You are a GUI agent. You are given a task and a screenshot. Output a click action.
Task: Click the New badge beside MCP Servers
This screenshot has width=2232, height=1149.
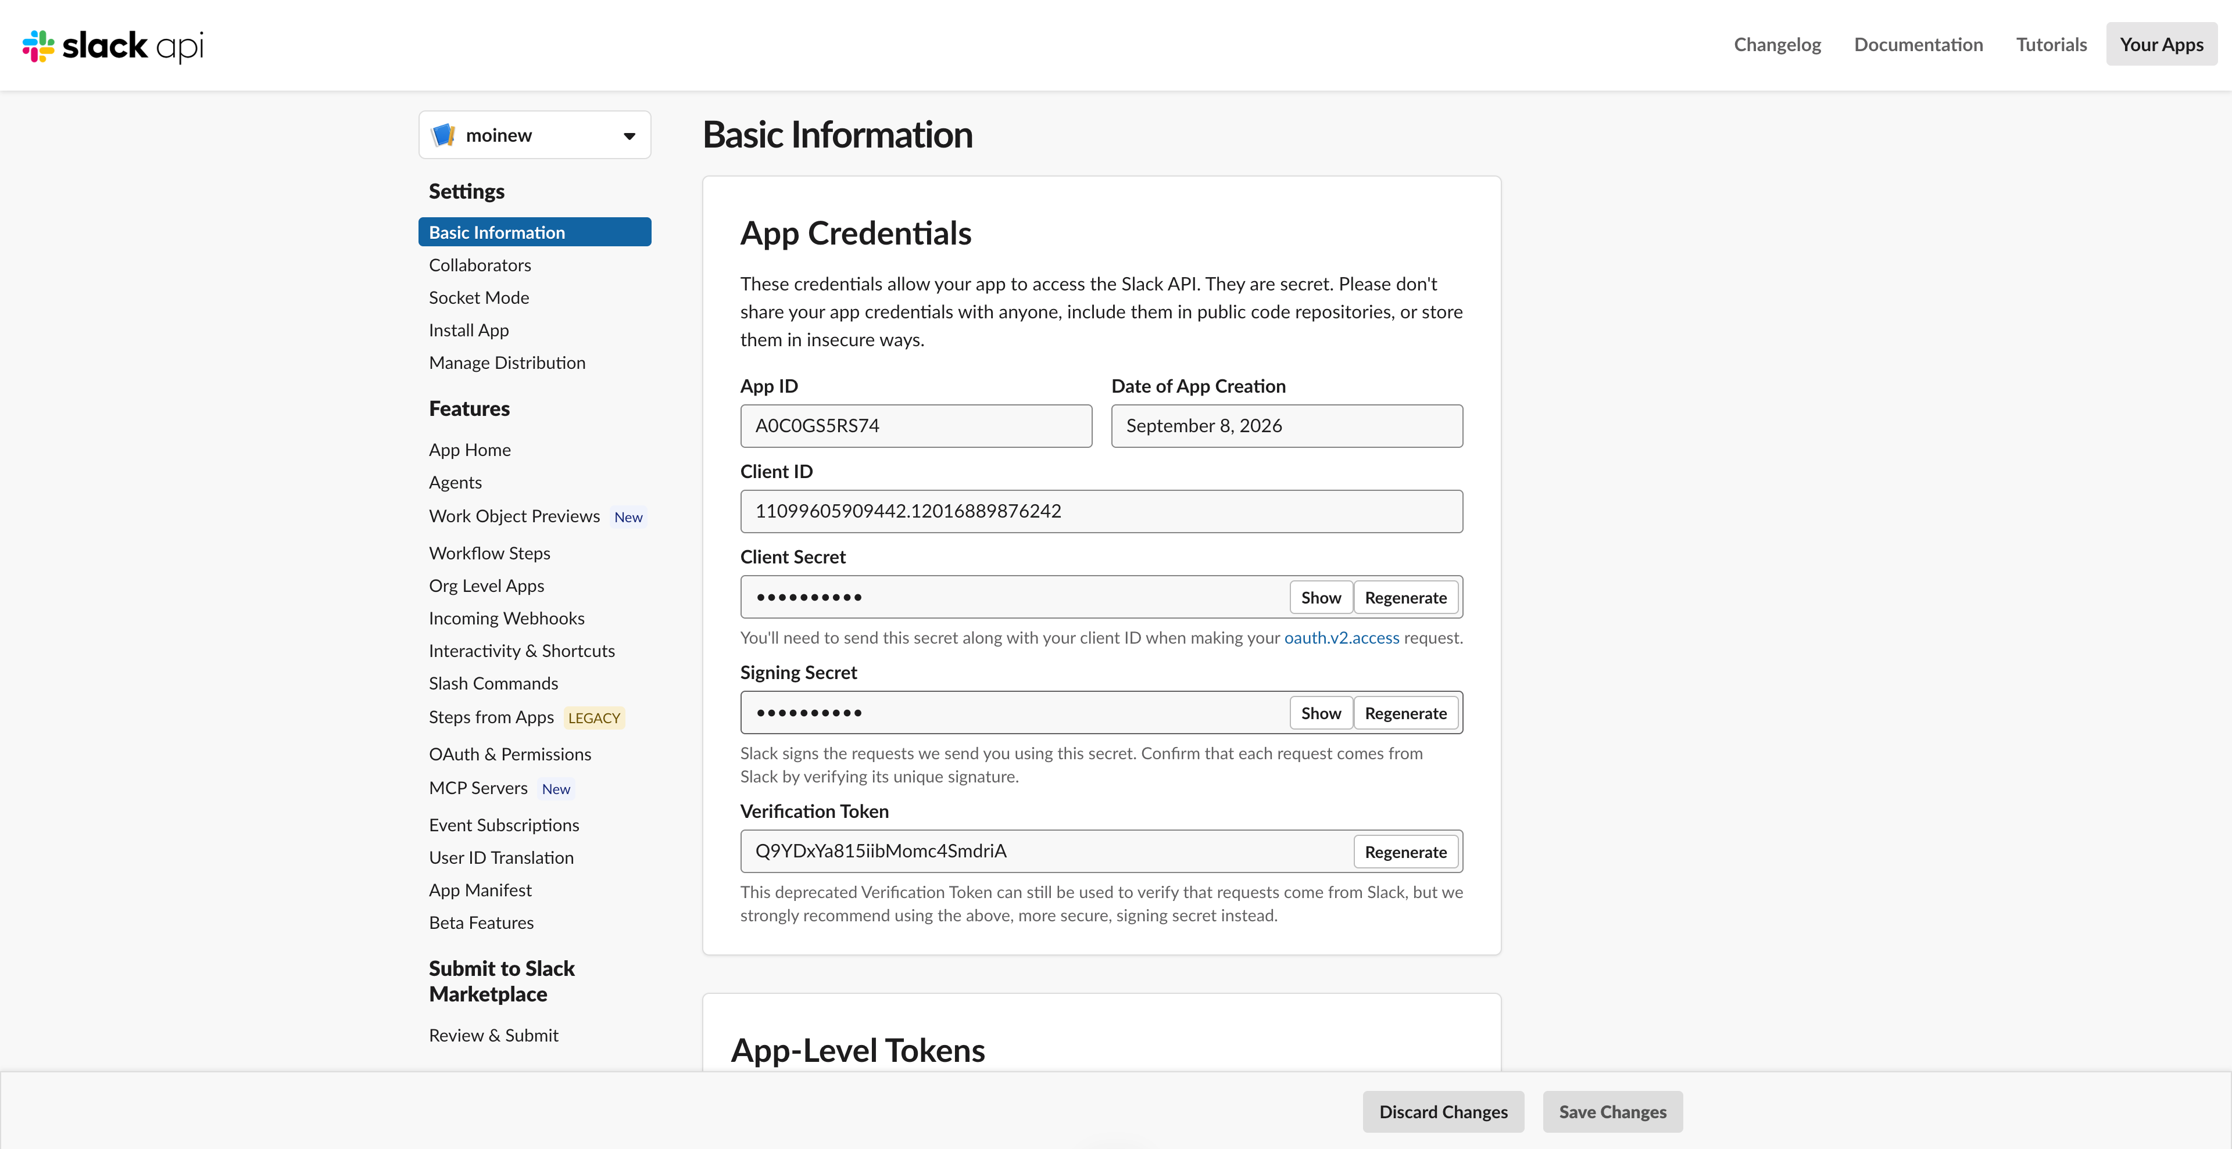point(556,789)
